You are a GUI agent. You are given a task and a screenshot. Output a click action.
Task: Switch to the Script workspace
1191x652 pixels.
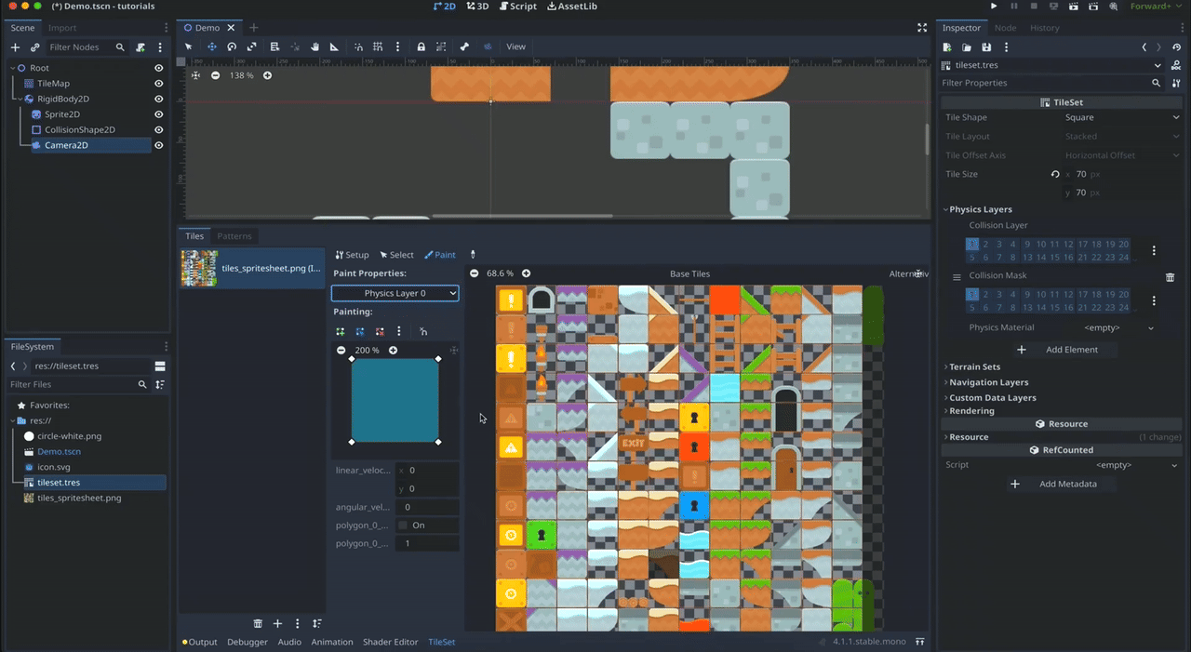click(x=517, y=7)
